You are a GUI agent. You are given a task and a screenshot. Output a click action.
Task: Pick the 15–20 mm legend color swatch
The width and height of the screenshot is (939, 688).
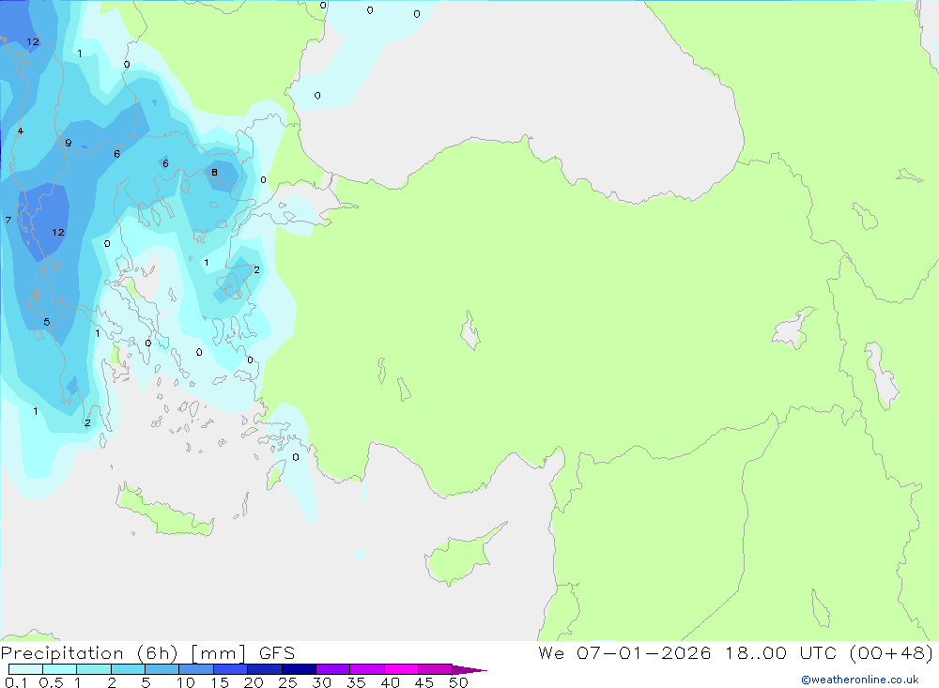231,669
